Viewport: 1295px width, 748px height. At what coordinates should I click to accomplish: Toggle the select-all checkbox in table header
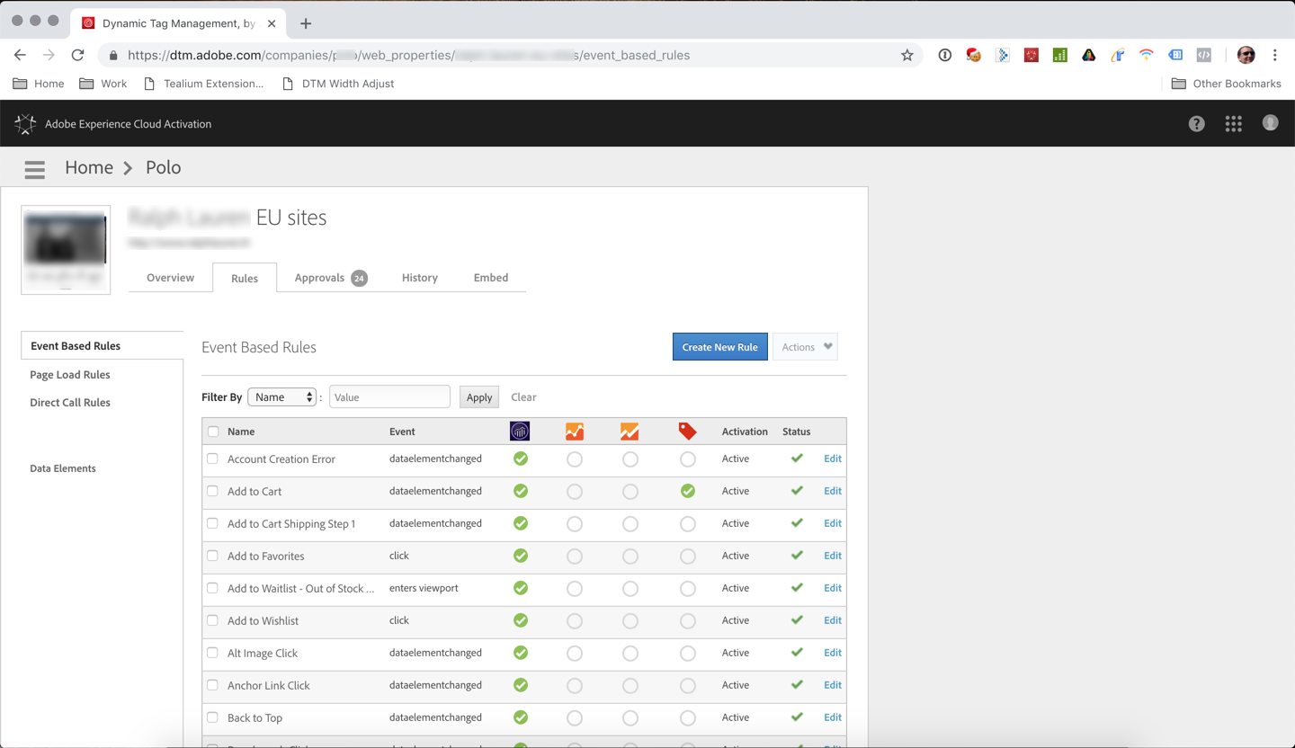(x=213, y=432)
